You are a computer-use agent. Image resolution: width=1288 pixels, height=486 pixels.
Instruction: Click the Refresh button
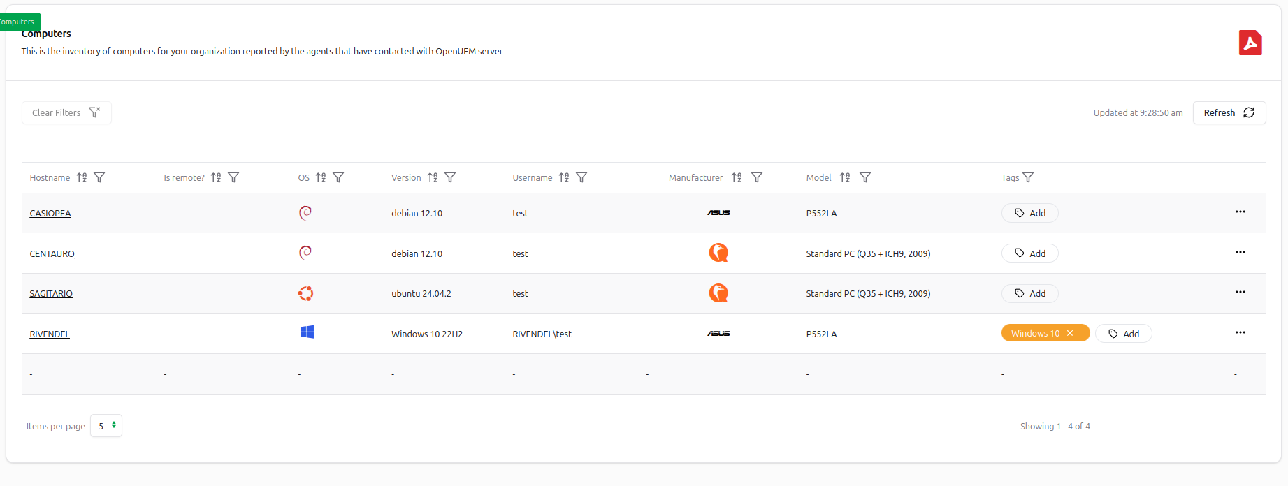[x=1229, y=112]
